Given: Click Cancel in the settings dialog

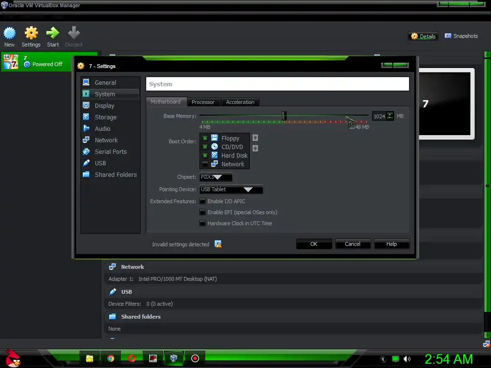Looking at the screenshot, I should click(352, 244).
